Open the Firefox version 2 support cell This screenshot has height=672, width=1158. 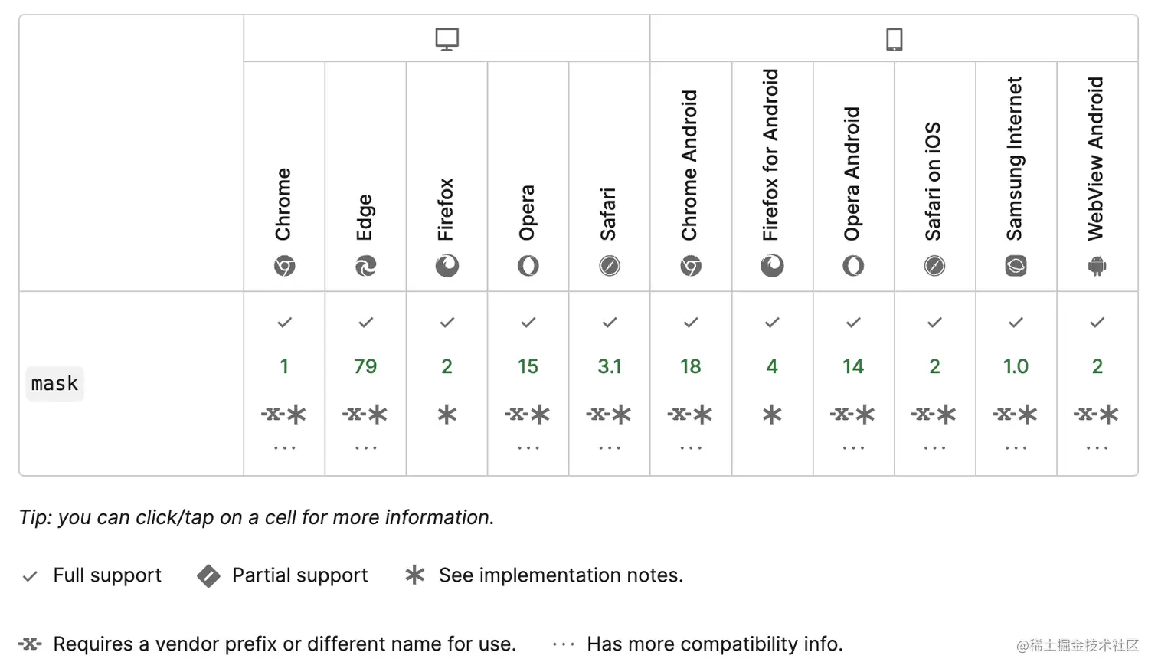(447, 367)
